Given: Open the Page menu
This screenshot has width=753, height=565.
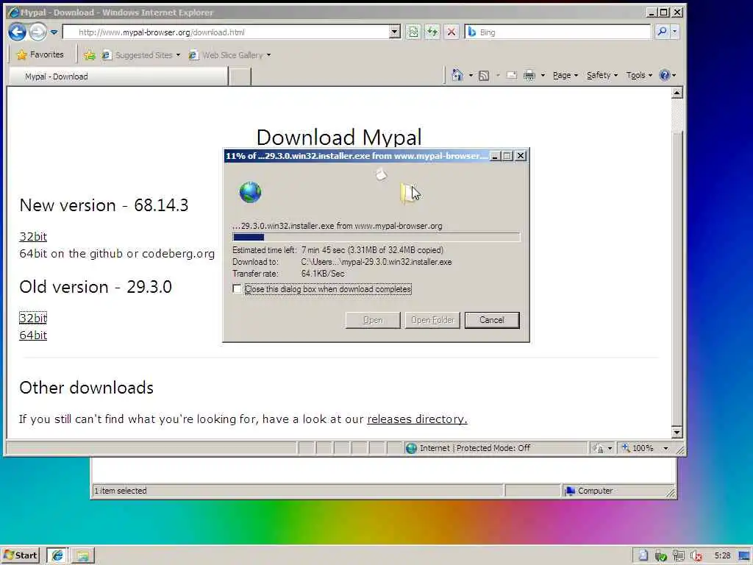Looking at the screenshot, I should (565, 76).
